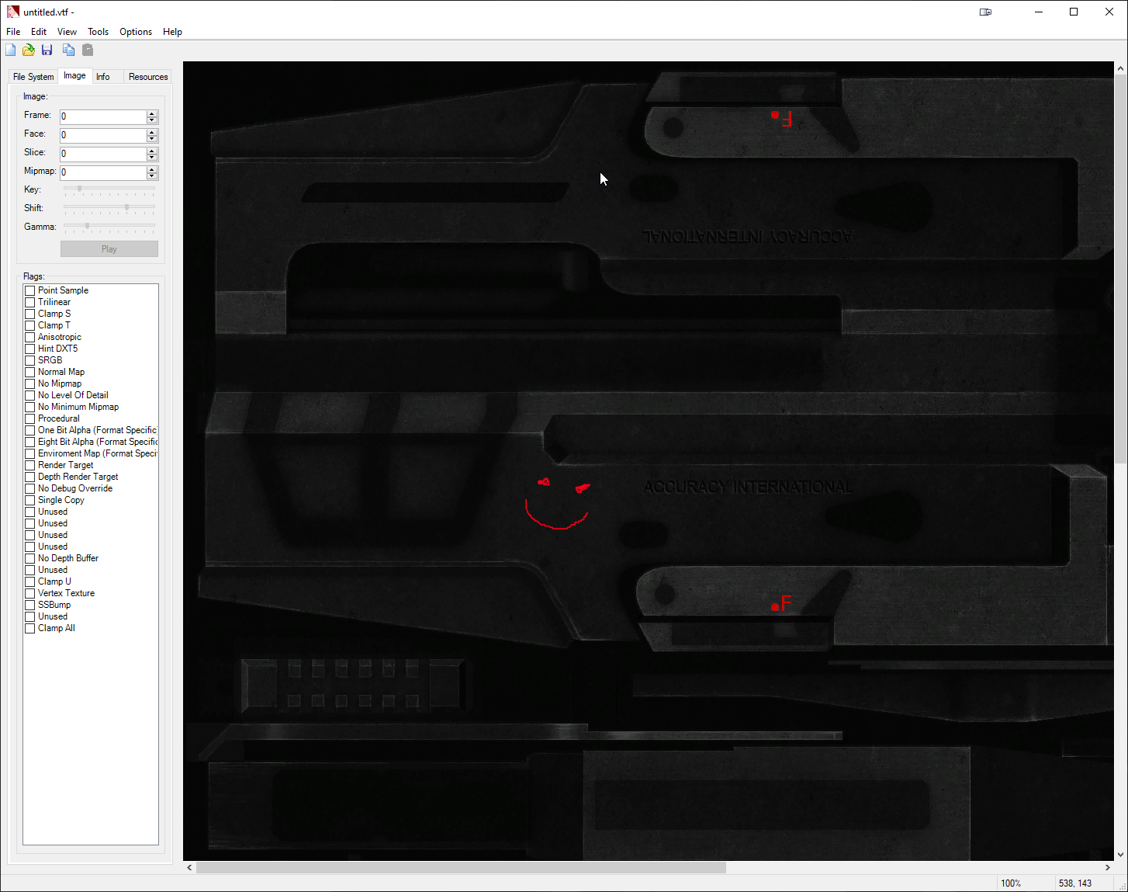The height and width of the screenshot is (892, 1128).
Task: Open the Tools menu
Action: click(98, 32)
